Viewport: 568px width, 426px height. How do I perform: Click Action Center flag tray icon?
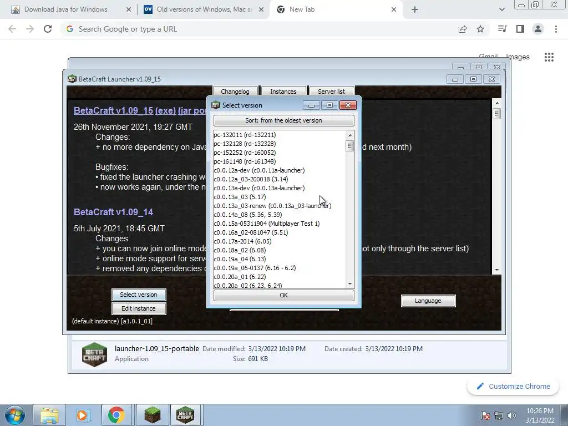485,415
